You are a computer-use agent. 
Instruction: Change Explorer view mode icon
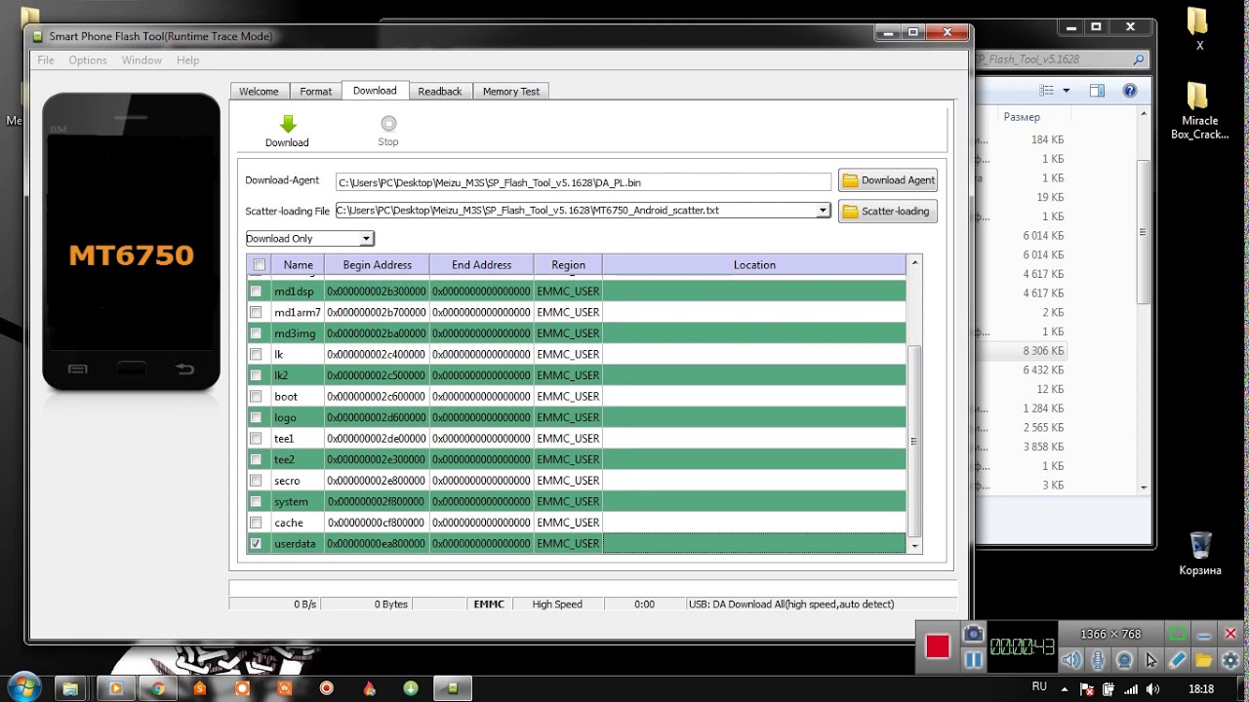pos(1047,91)
